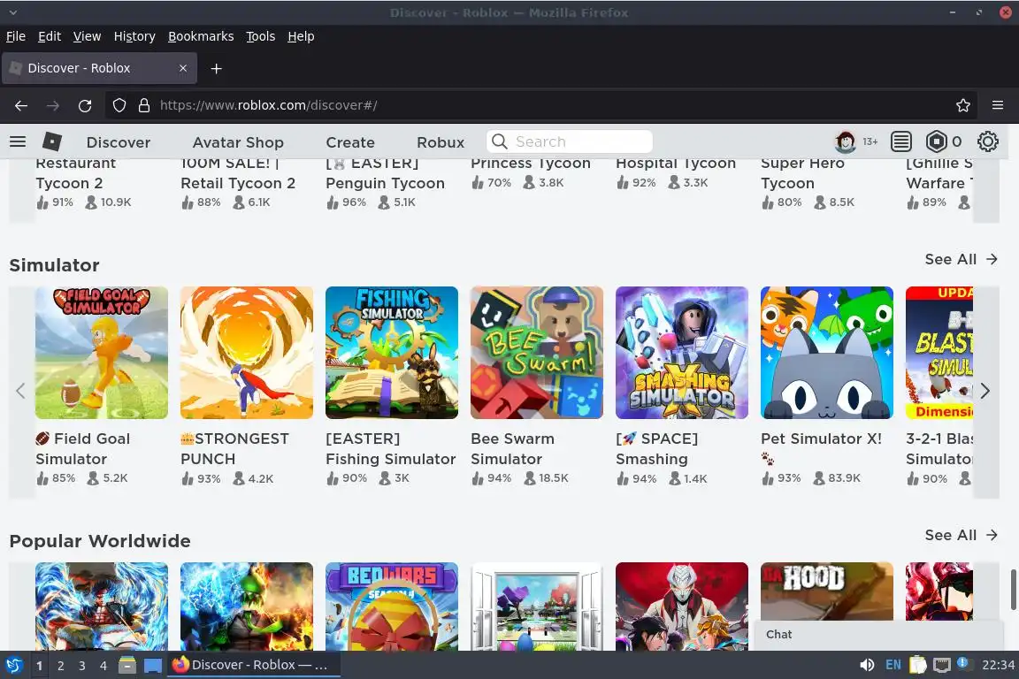Screen dimensions: 1019x679
Task: Click the volume speaker tray icon
Action: tap(867, 665)
